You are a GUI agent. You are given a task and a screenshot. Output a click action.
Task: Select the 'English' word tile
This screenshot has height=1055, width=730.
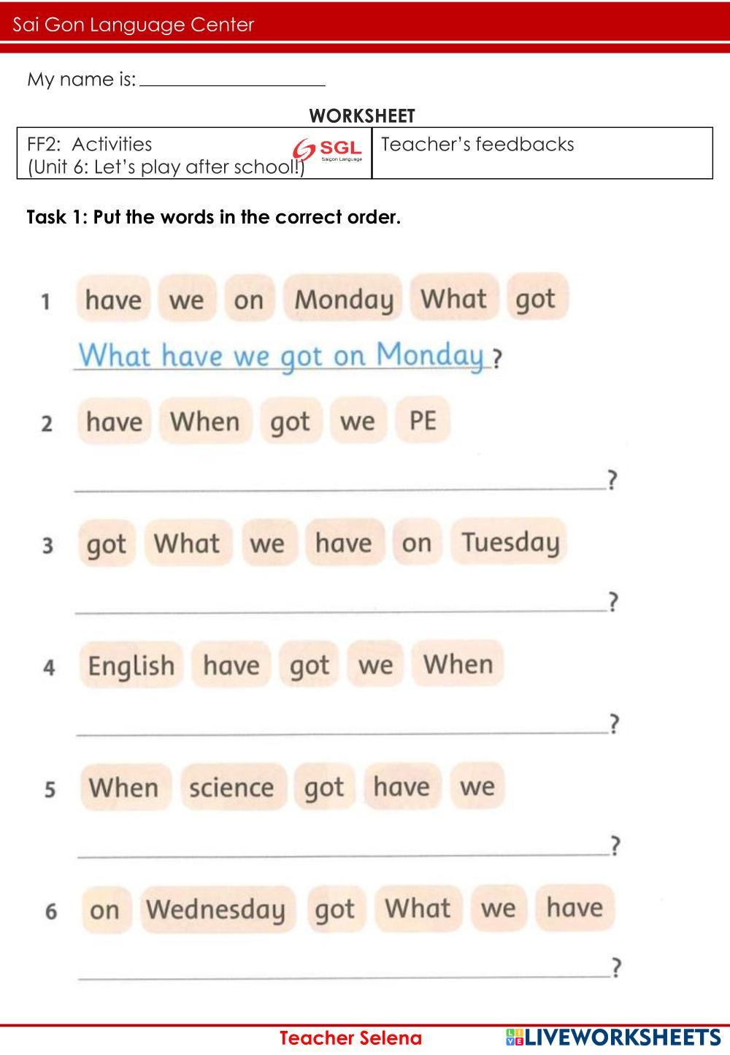[131, 666]
